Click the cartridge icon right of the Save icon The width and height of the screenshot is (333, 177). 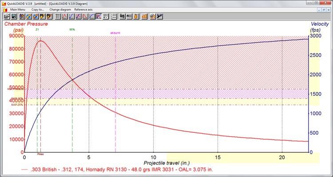(x=22, y=16)
